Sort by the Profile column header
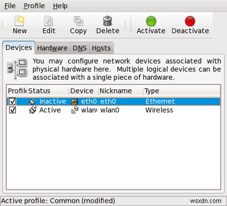The image size is (227, 206). pos(17,91)
